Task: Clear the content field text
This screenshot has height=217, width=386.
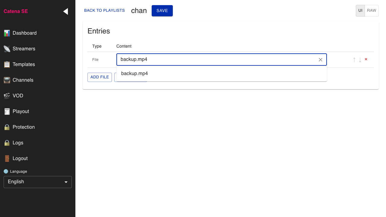Action: 321,60
